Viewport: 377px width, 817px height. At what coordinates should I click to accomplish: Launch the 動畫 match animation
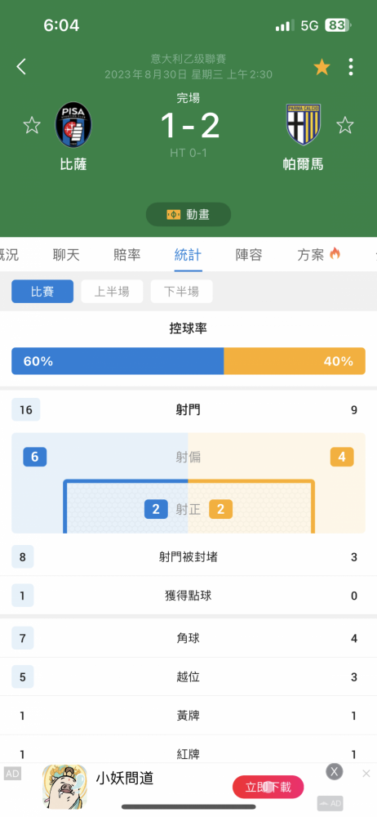[x=188, y=214]
